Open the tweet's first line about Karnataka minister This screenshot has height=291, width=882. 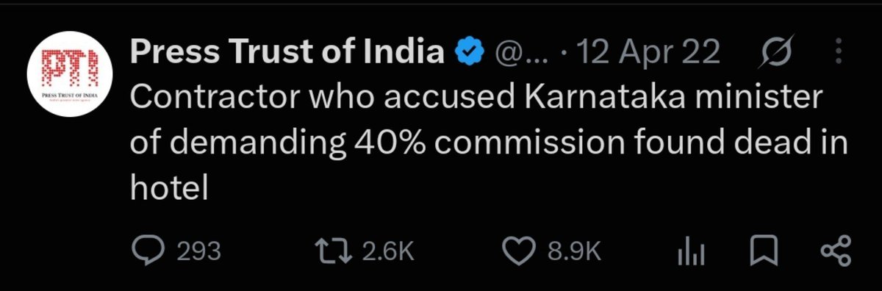(x=475, y=99)
